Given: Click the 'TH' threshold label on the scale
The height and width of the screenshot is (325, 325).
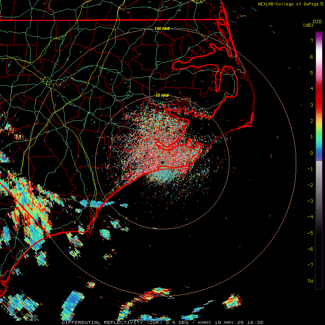Looking at the screenshot, I should (310, 281).
